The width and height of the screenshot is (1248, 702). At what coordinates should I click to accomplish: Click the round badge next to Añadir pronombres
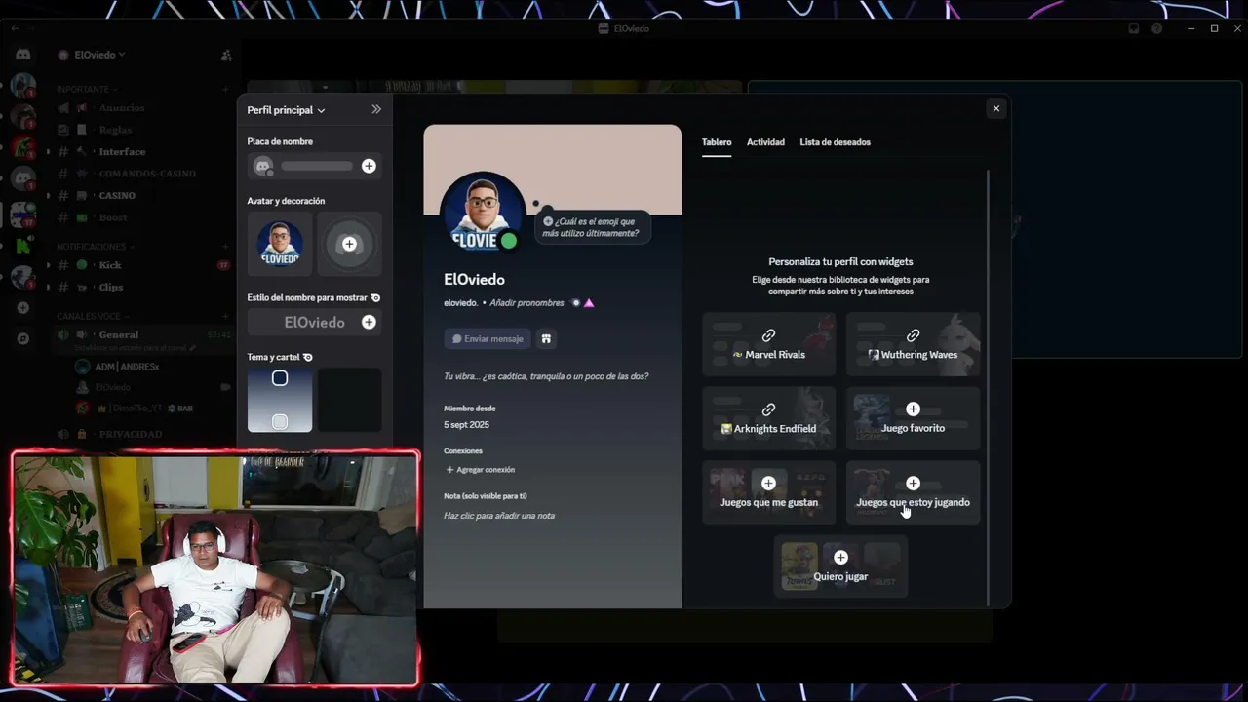pyautogui.click(x=575, y=303)
